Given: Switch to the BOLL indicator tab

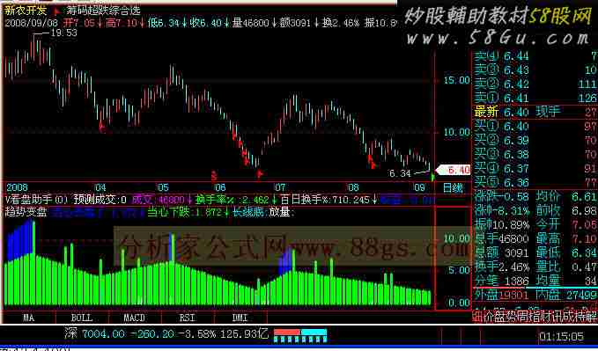Looking at the screenshot, I should (x=82, y=318).
